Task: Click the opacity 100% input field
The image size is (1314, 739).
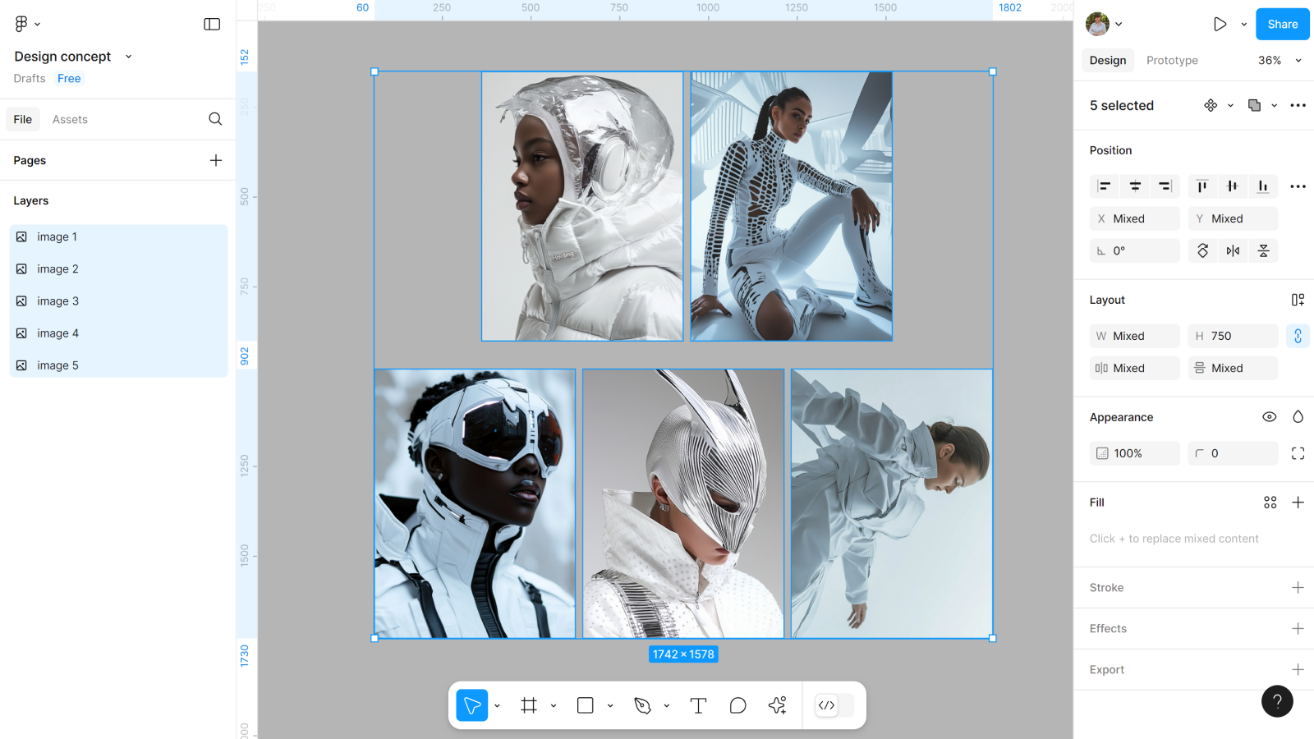Action: click(x=1134, y=453)
